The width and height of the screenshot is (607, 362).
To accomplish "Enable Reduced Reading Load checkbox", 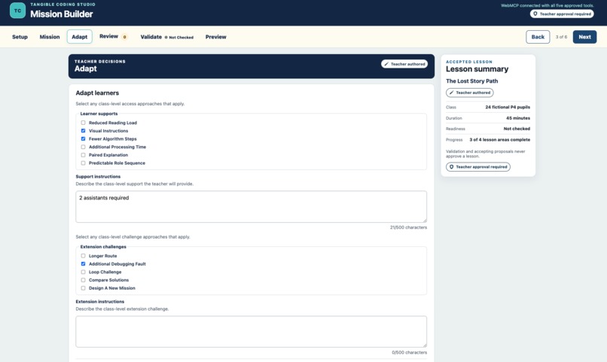I will click(84, 123).
